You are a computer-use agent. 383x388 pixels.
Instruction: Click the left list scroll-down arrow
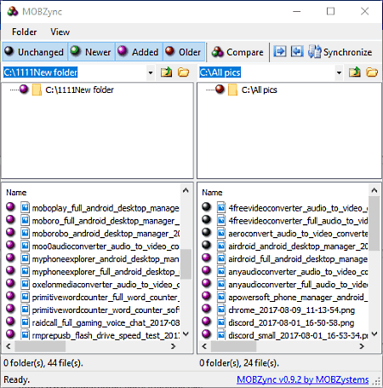coord(186,333)
